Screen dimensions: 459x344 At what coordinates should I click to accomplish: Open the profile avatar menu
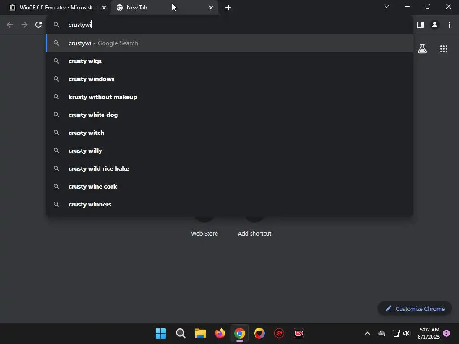pos(435,25)
